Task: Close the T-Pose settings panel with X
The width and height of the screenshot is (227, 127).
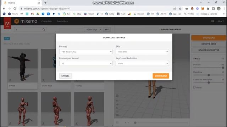Action: click(223, 59)
